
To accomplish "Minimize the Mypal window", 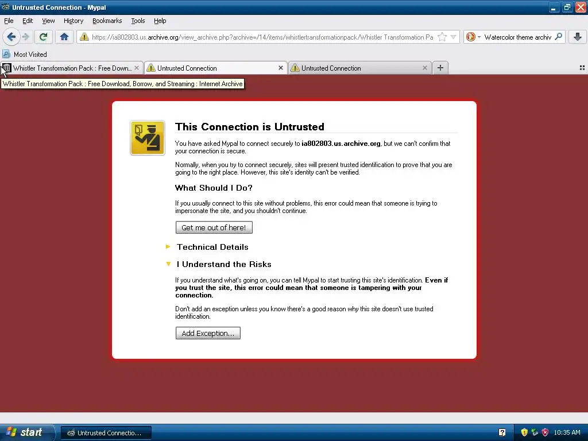I will point(554,7).
